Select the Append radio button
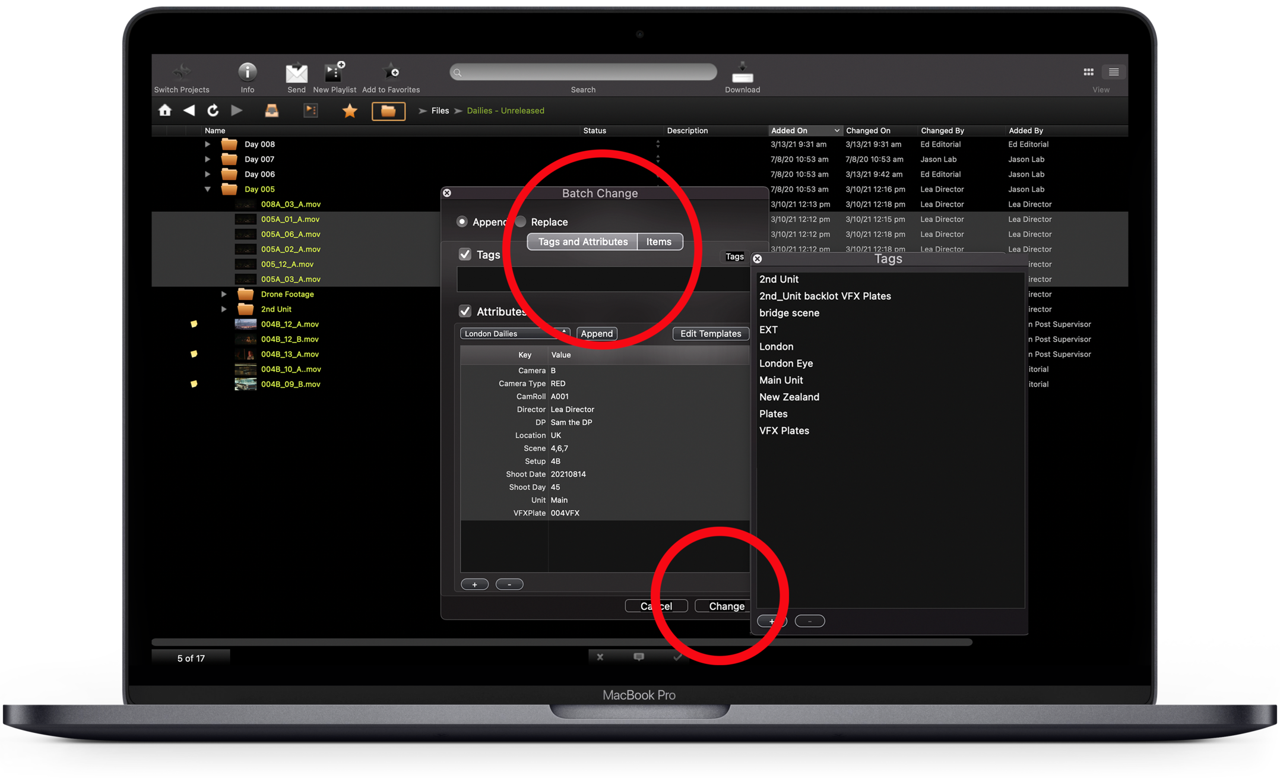1280x778 pixels. coord(462,222)
